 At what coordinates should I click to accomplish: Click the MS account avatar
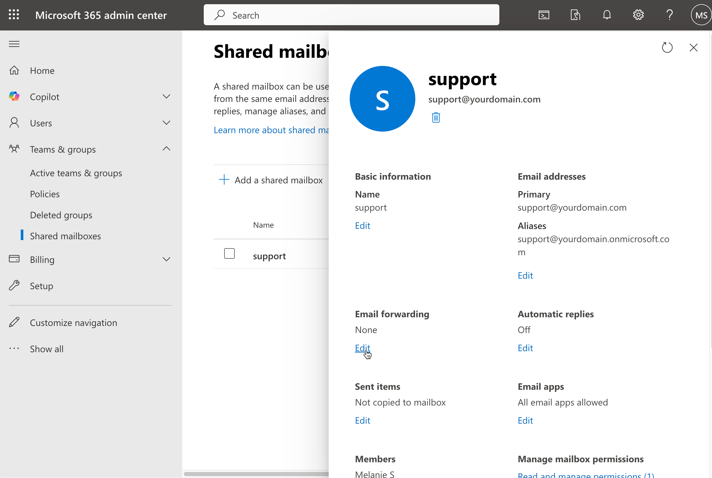[701, 15]
